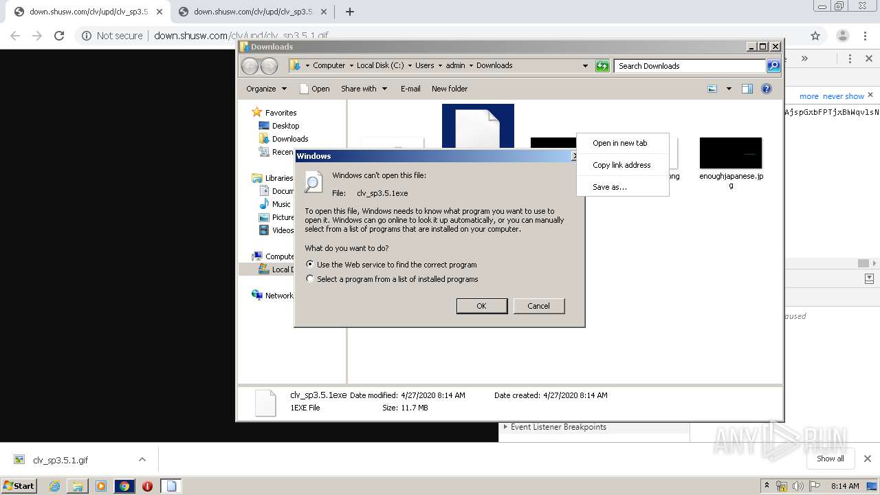Open Internet Explorer from the taskbar
Image resolution: width=880 pixels, height=495 pixels.
tap(54, 486)
